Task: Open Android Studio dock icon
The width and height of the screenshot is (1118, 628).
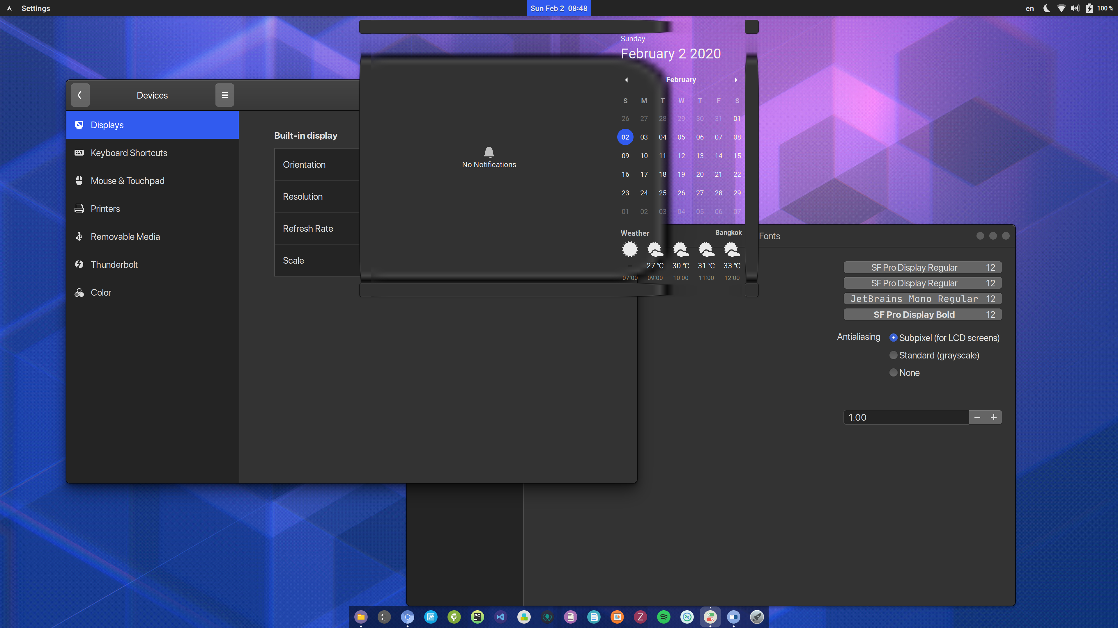Action: pyautogui.click(x=454, y=616)
